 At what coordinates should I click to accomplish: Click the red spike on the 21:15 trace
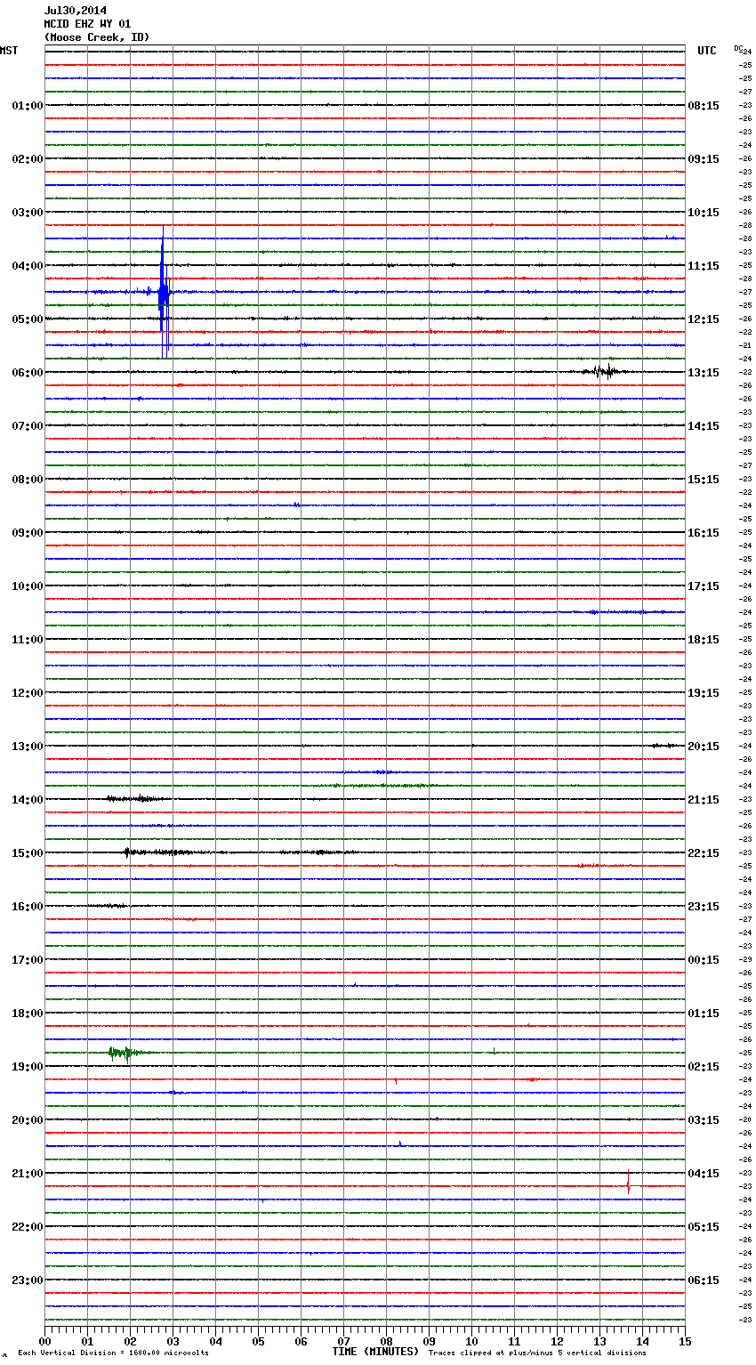628,1183
